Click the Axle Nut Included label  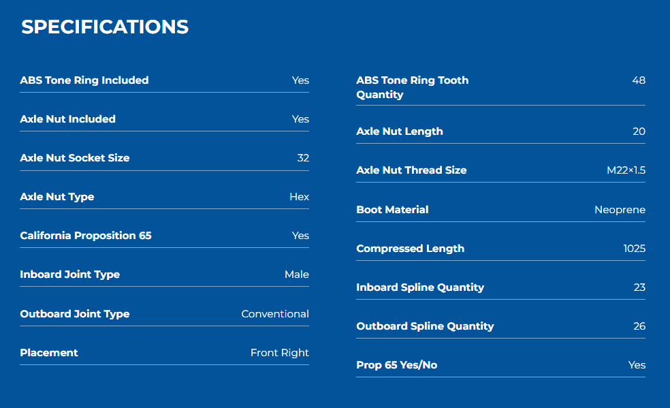(x=67, y=119)
